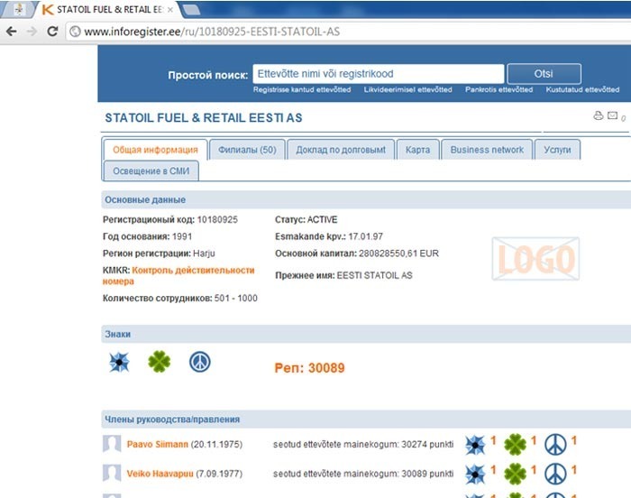The height and width of the screenshot is (498, 631).
Task: Go back using browser back arrow
Action: click(x=12, y=32)
